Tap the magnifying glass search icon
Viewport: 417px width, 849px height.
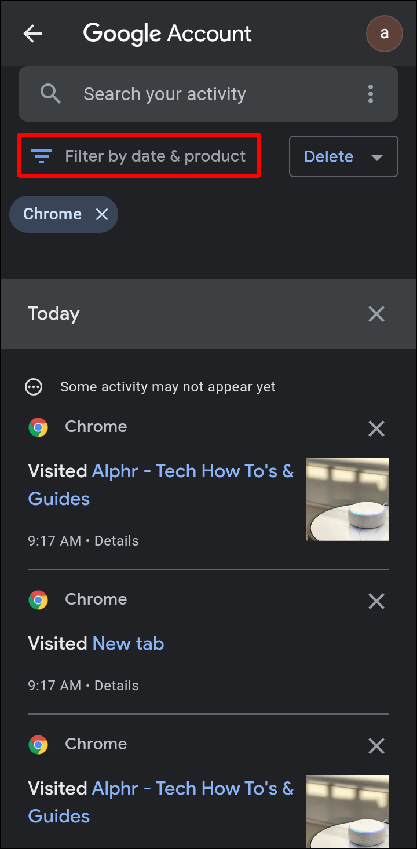50,94
